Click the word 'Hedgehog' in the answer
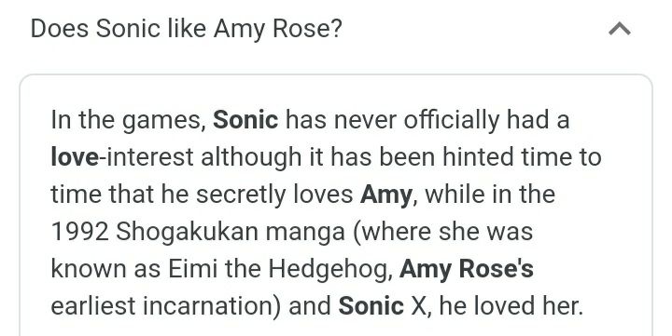Viewport: 672px width, 336px height. 330,269
